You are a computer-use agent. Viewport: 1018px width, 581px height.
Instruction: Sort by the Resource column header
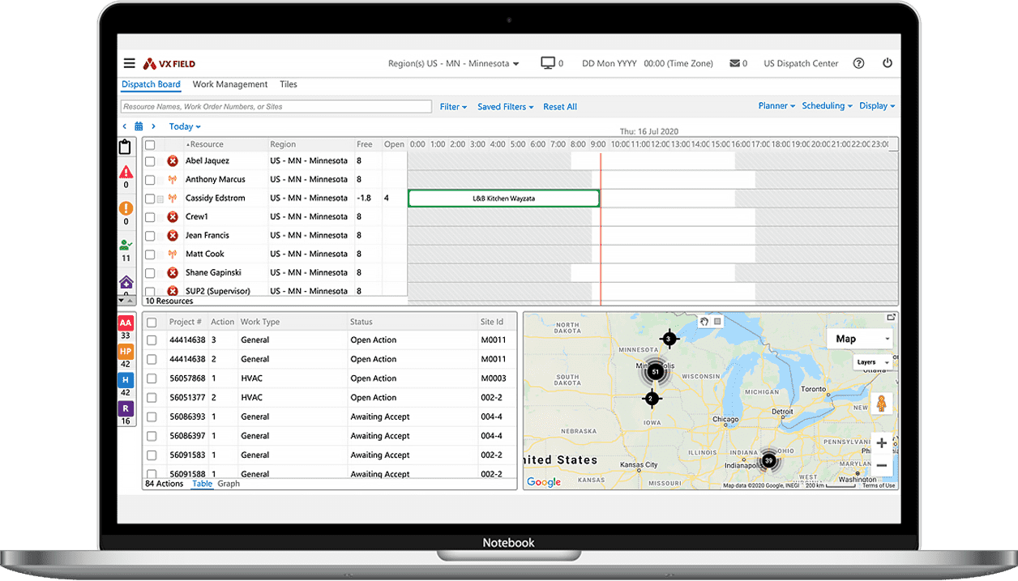click(x=207, y=144)
